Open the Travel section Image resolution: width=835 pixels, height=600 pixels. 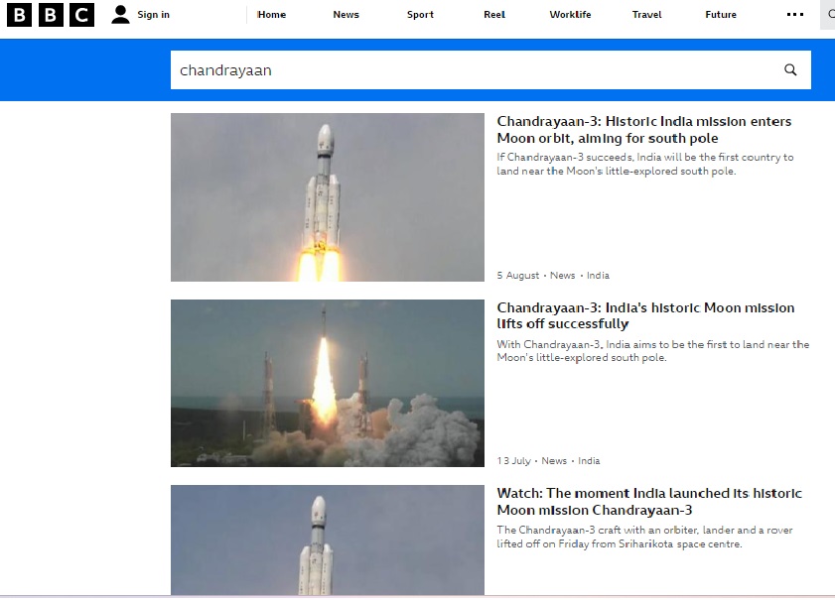point(646,15)
